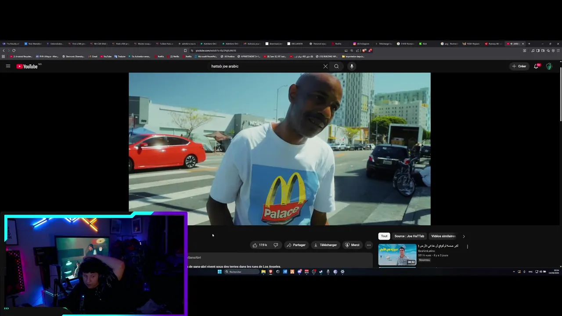Send a Merci thanks
Screen dimensions: 562x316
352,245
